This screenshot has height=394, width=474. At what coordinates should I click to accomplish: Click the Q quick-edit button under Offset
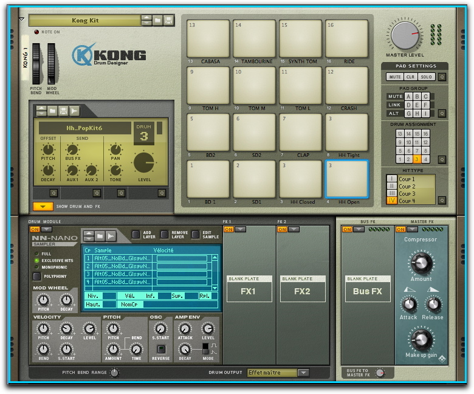53,193
